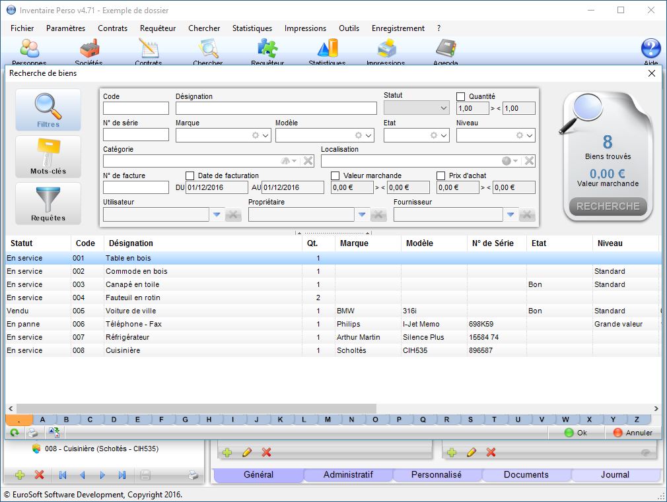Switch to the Administratif tab
The image size is (667, 502).
coord(348,474)
